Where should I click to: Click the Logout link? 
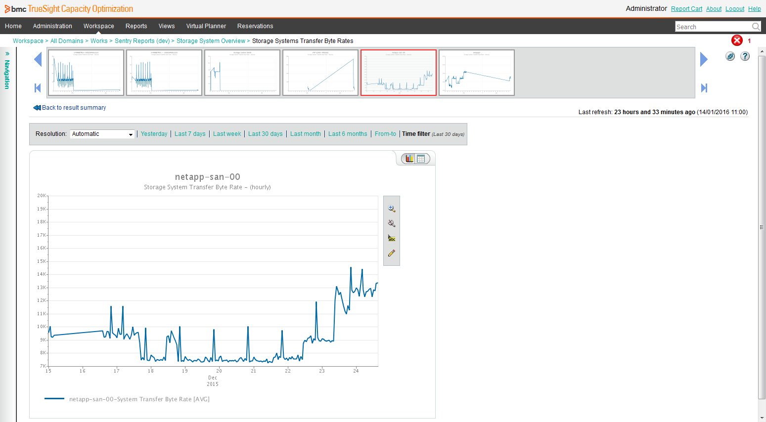pos(735,9)
